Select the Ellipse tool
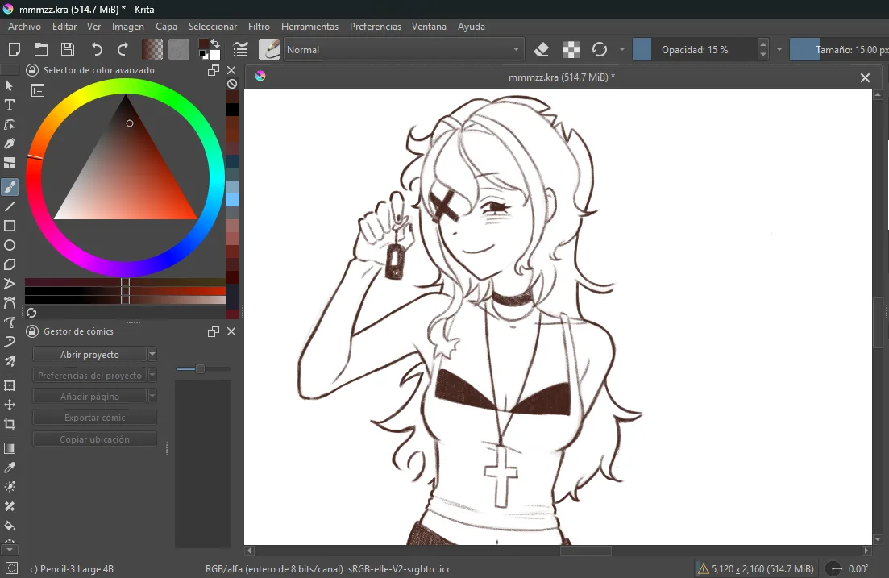The height and width of the screenshot is (578, 889). pyautogui.click(x=9, y=245)
